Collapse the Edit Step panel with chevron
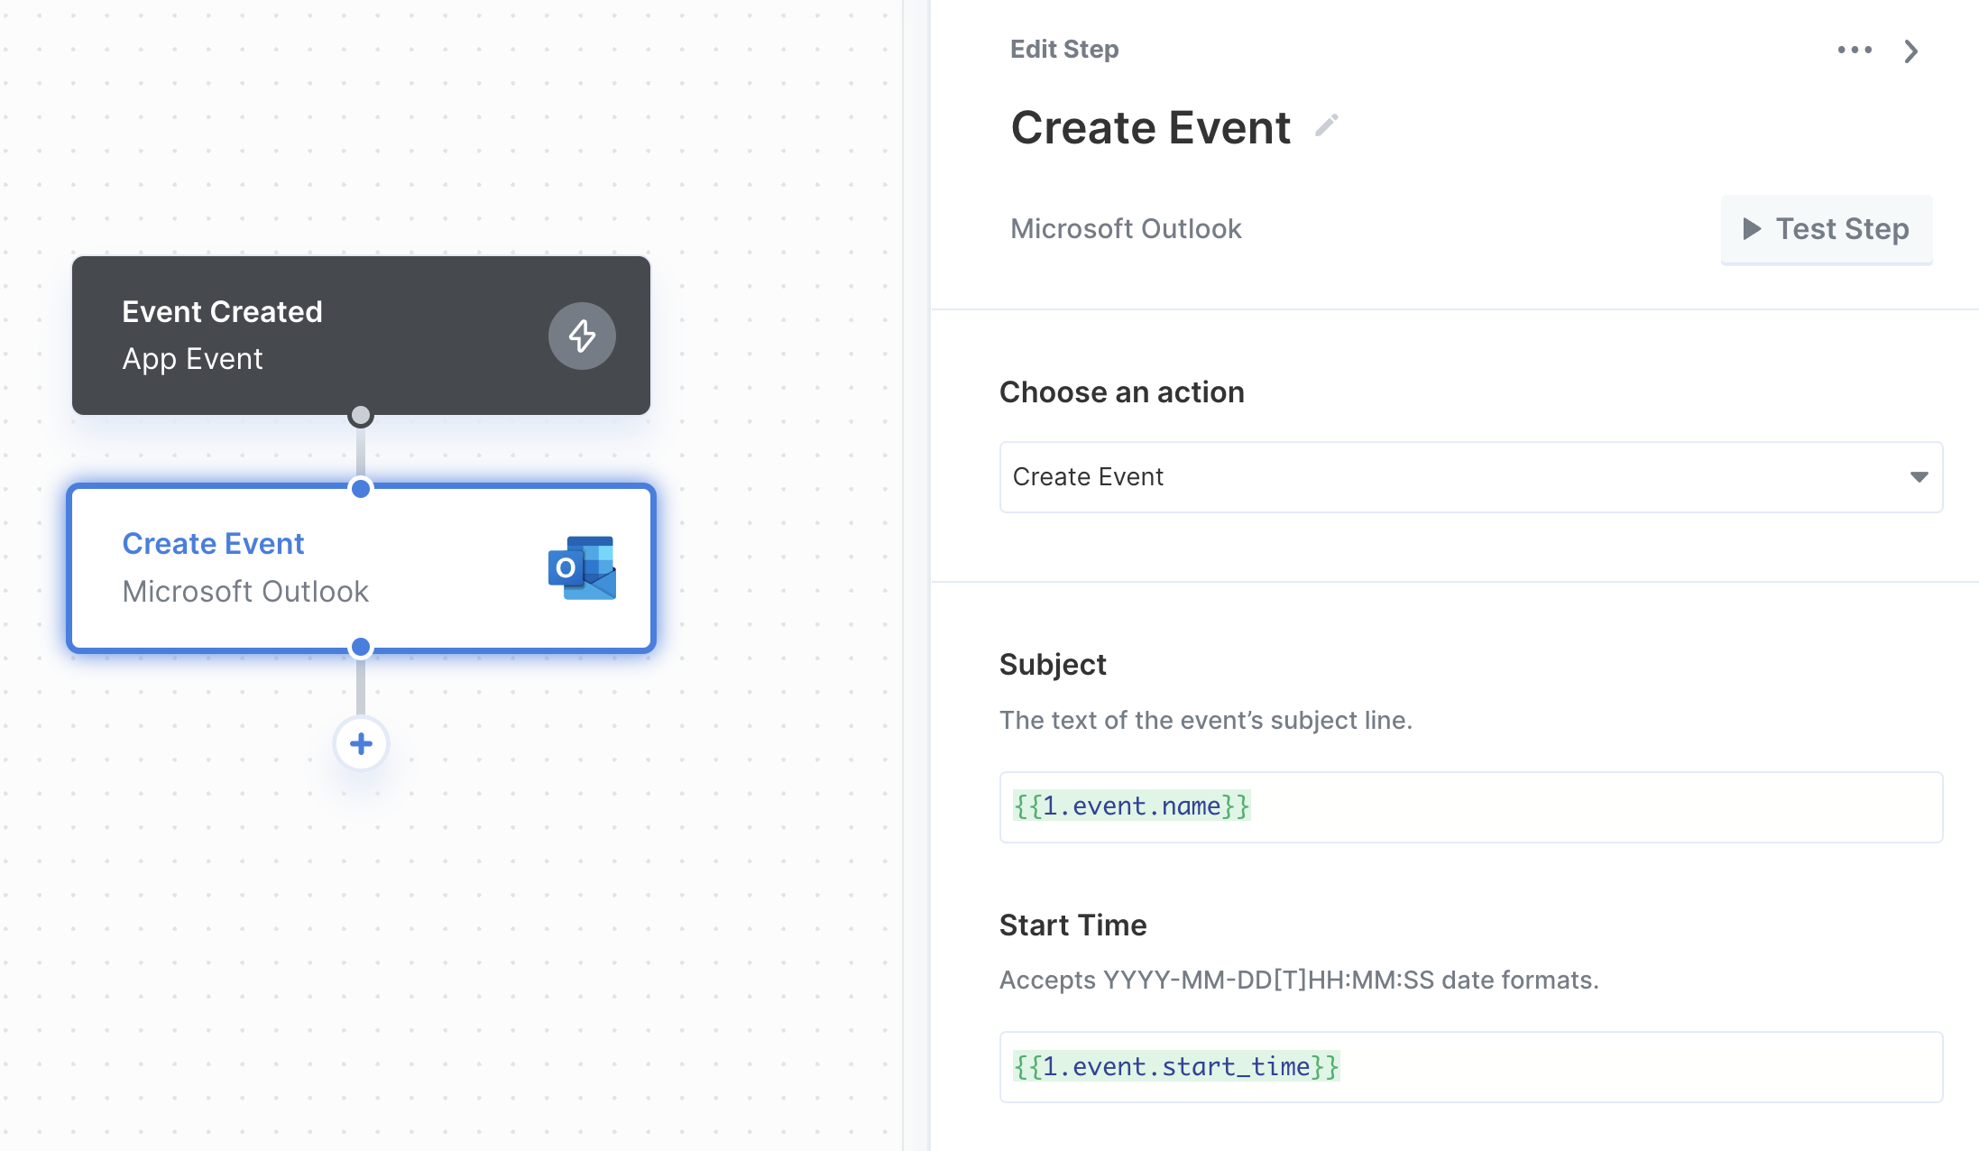 [x=1910, y=51]
